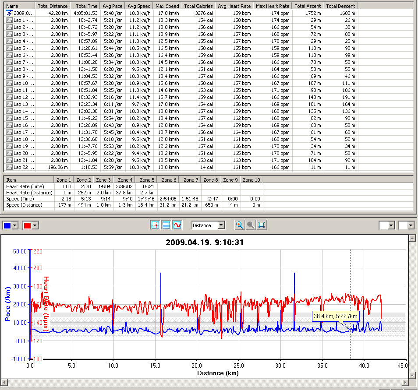
Task: Click the Lap 1 row icon
Action: point(9,20)
